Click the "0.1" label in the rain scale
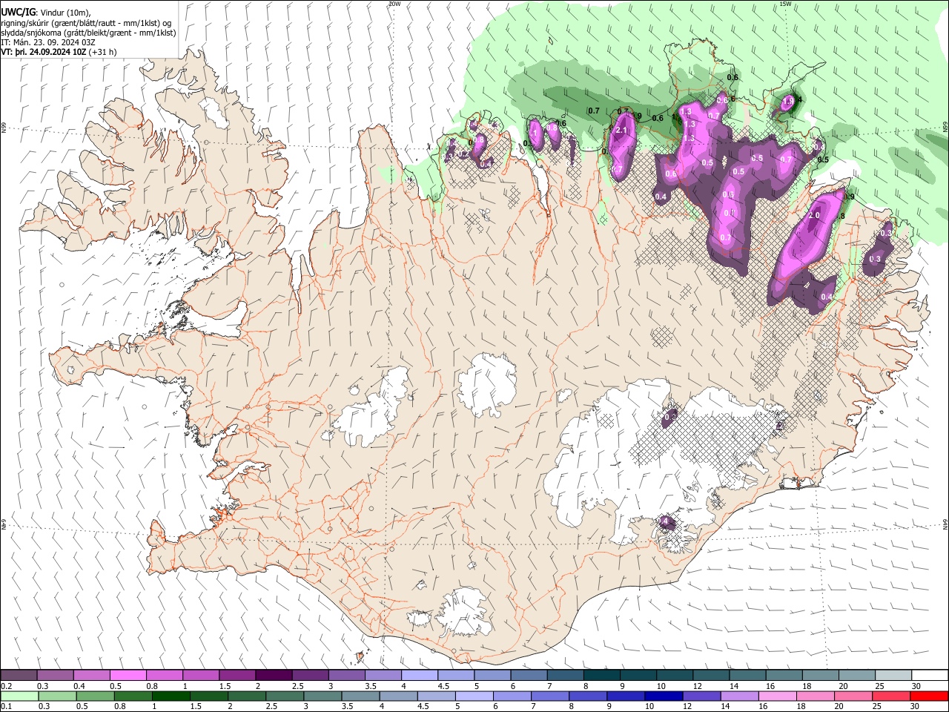The height and width of the screenshot is (712, 949). (x=7, y=706)
